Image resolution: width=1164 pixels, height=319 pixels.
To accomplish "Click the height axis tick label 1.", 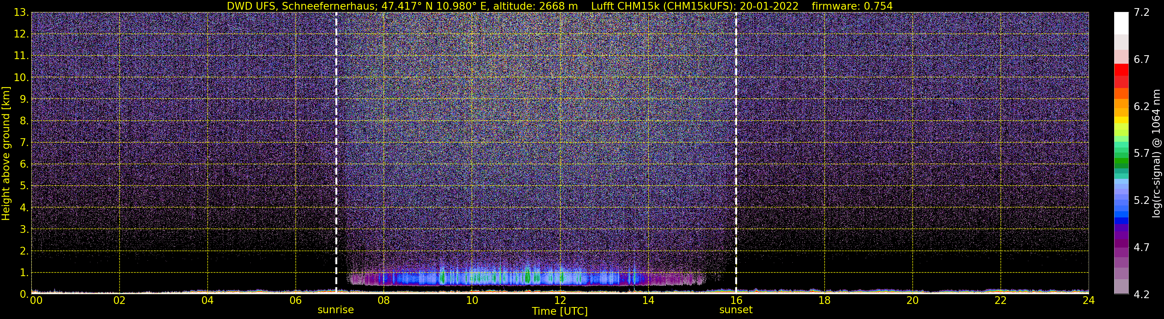I will (x=24, y=272).
